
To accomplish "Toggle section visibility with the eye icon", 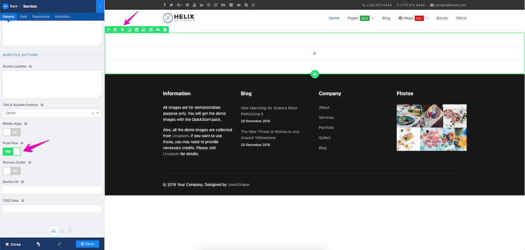I will tap(158, 30).
